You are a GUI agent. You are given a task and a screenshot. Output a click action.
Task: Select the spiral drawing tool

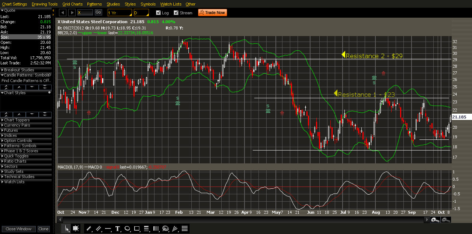[166, 228]
